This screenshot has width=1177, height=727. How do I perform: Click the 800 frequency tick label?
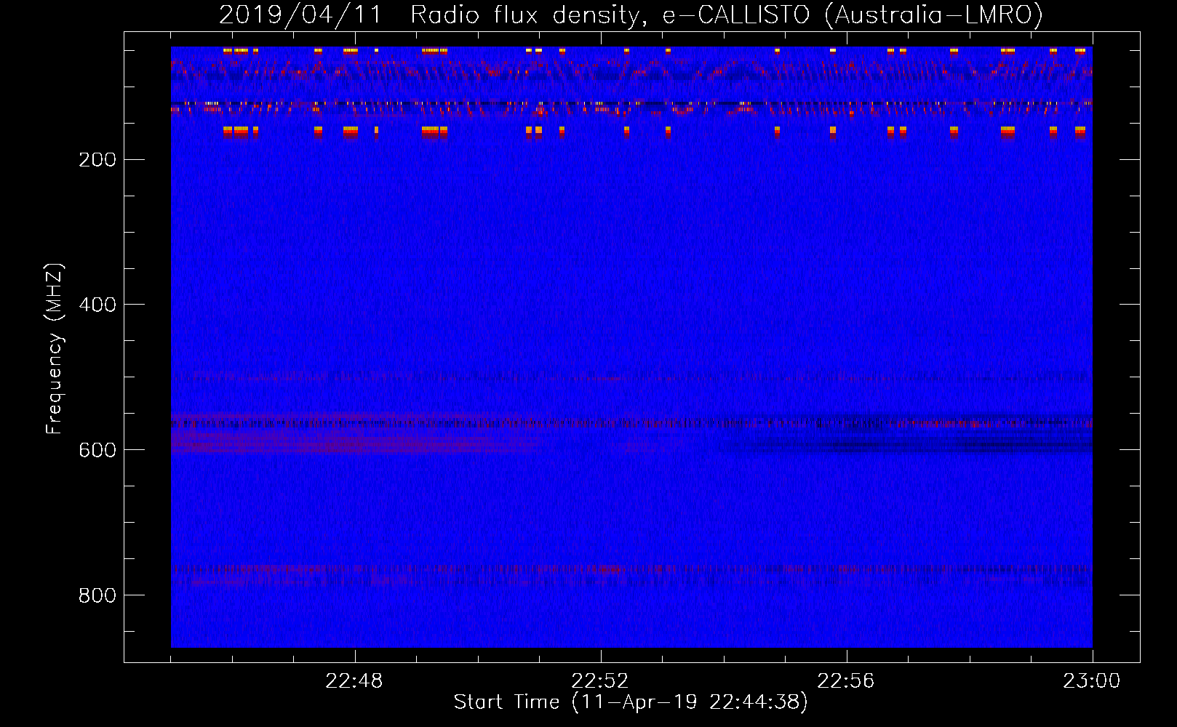97,595
